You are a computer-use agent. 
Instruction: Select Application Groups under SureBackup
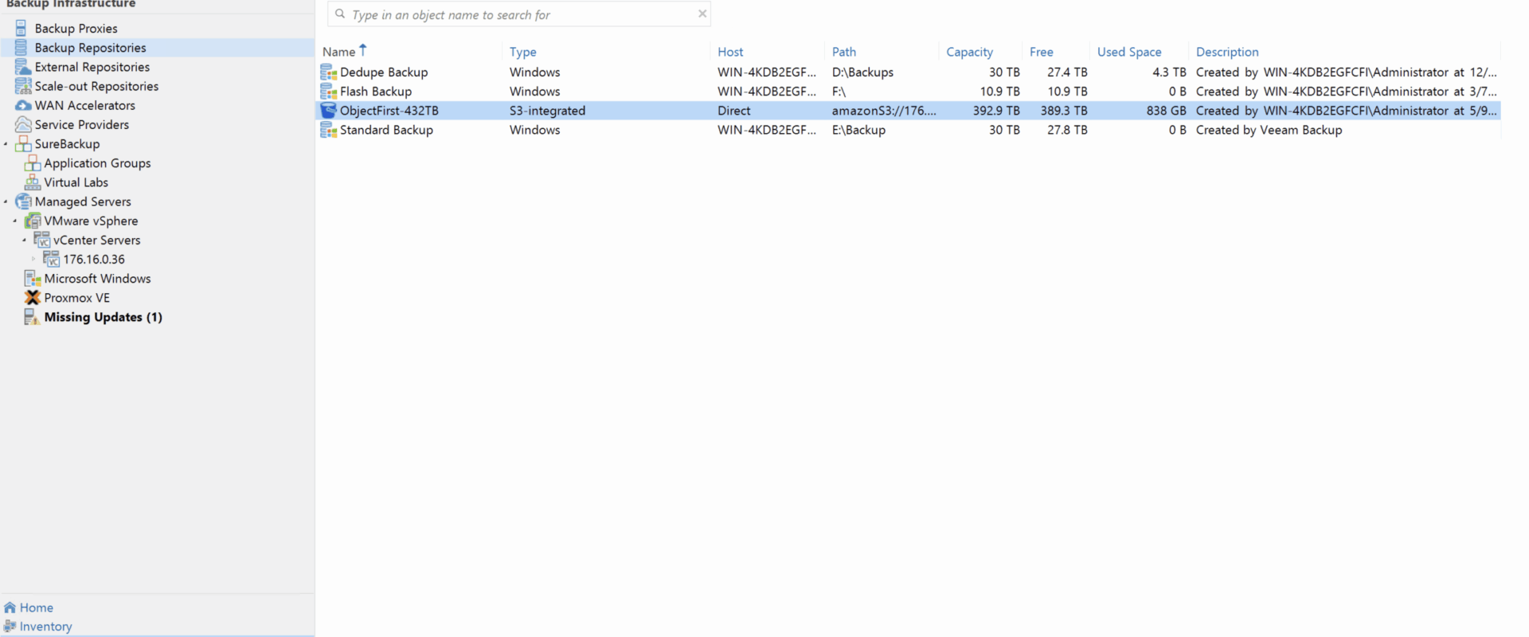[98, 163]
